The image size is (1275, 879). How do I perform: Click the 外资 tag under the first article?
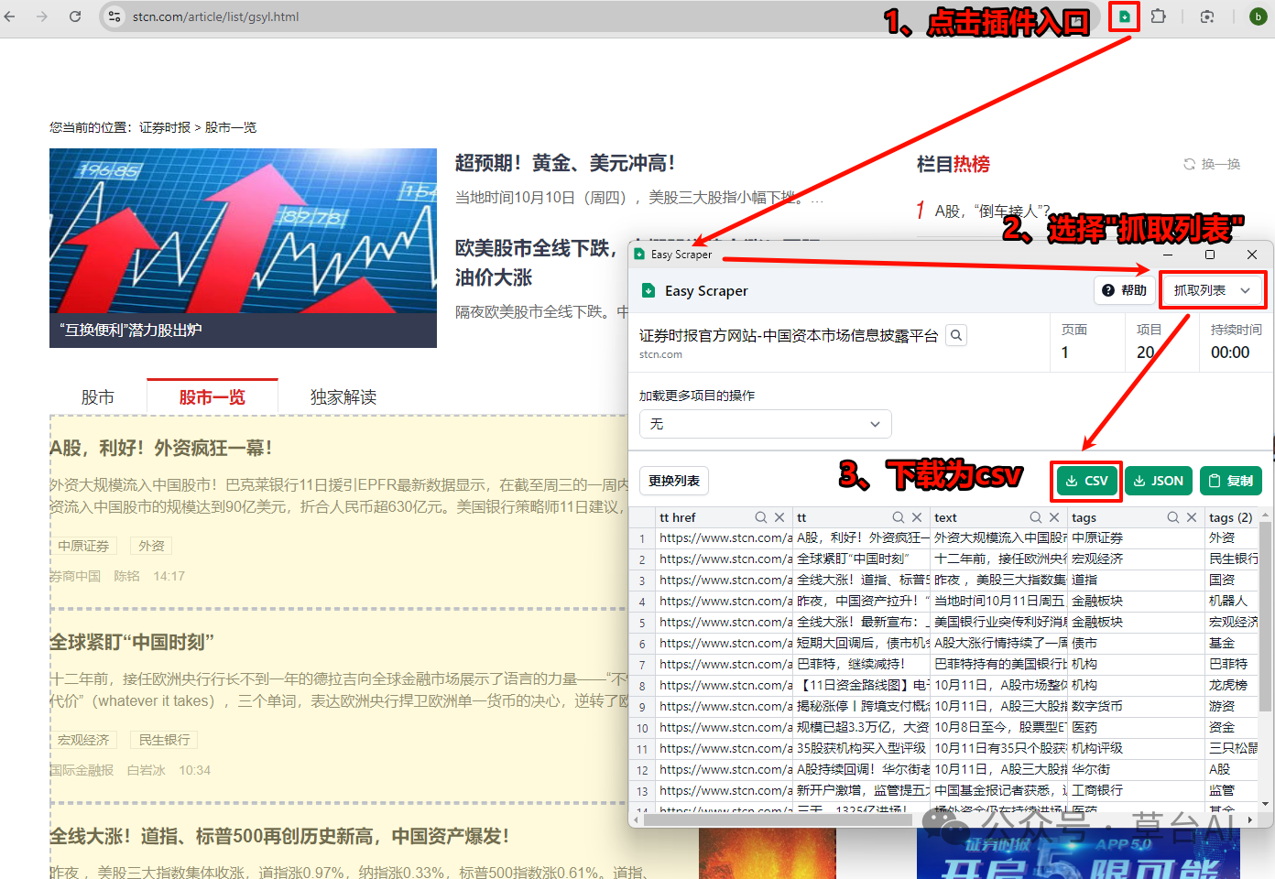(x=151, y=546)
